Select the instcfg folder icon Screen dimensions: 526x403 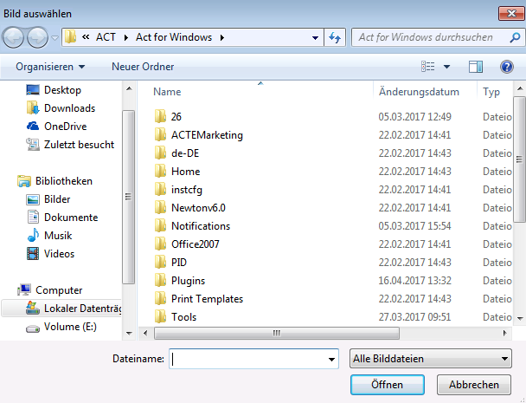pyautogui.click(x=160, y=189)
